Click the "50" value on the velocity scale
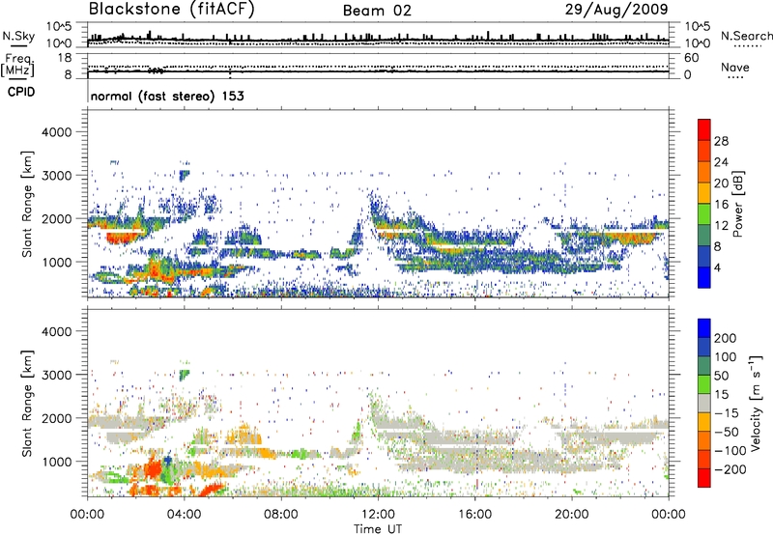The width and height of the screenshot is (773, 535). coord(721,376)
